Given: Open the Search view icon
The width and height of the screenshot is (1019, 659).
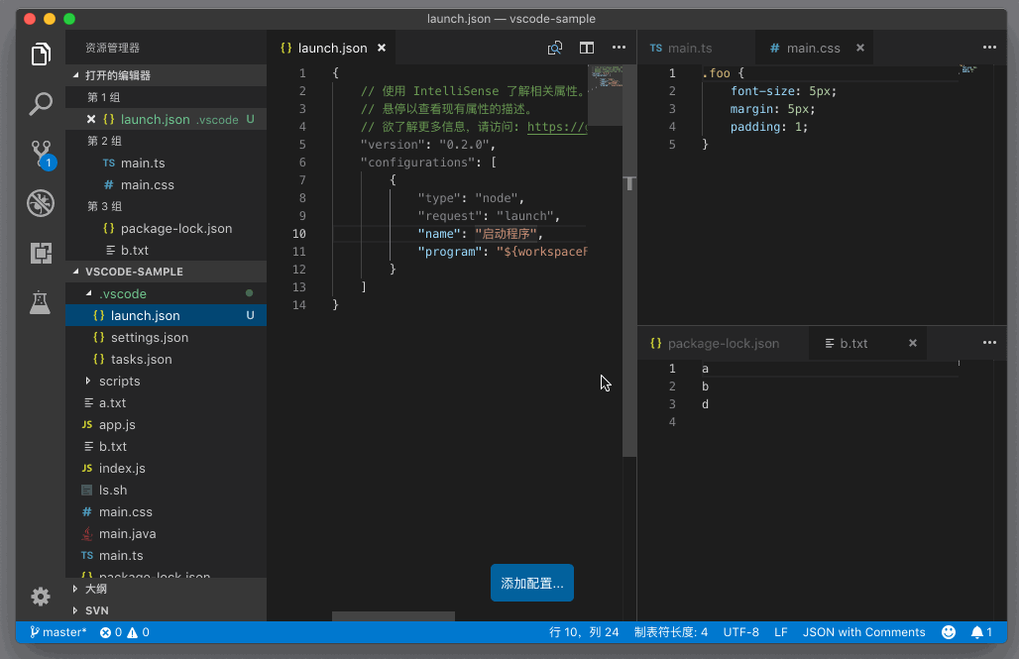Looking at the screenshot, I should pos(41,103).
